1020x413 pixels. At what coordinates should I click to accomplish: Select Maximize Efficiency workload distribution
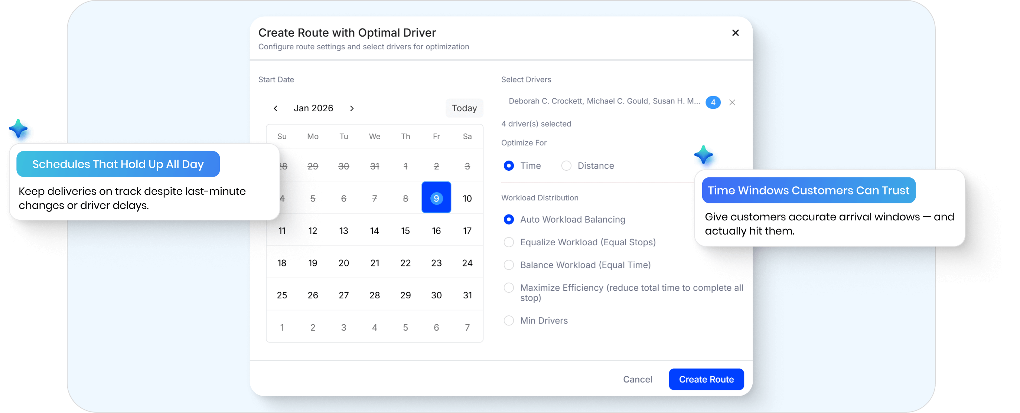pyautogui.click(x=509, y=288)
